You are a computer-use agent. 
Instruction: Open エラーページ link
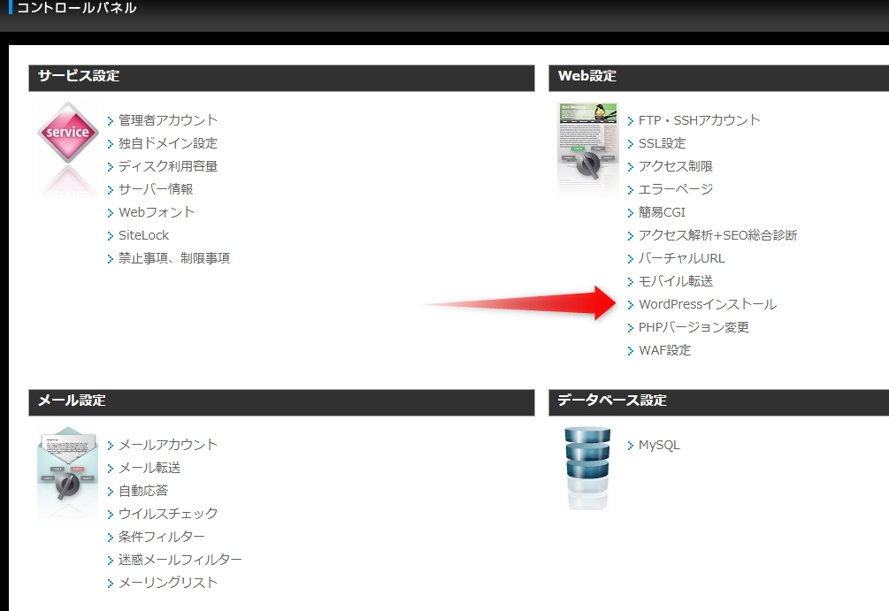[x=675, y=189]
